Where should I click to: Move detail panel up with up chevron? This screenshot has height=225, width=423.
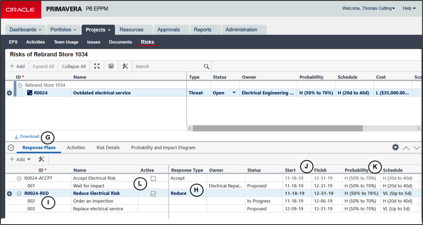point(406,148)
